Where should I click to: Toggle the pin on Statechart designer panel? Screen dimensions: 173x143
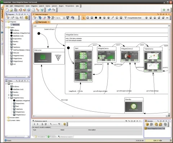click(166, 14)
